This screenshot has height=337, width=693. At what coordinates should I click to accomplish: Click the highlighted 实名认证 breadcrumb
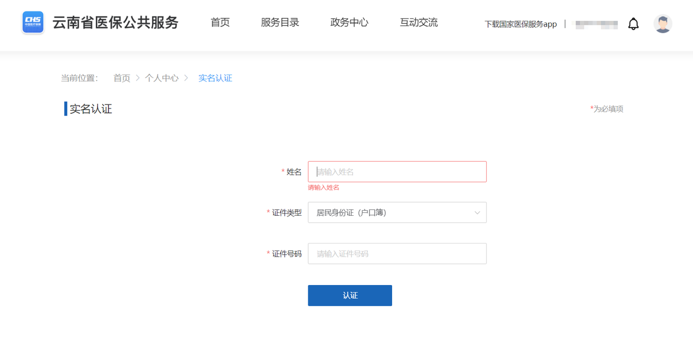click(x=214, y=77)
